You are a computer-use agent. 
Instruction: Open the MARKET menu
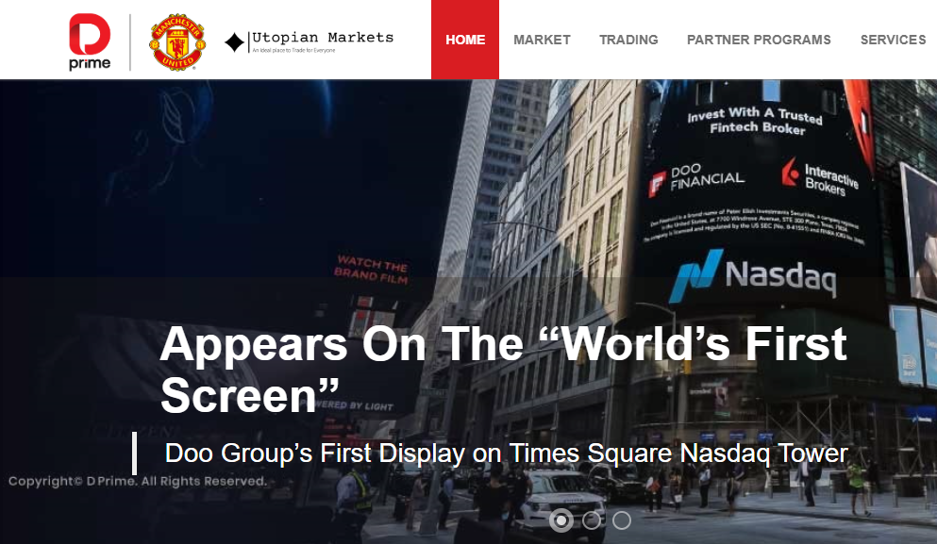542,40
